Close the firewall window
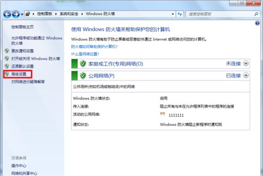The width and height of the screenshot is (263, 176). 253,3
